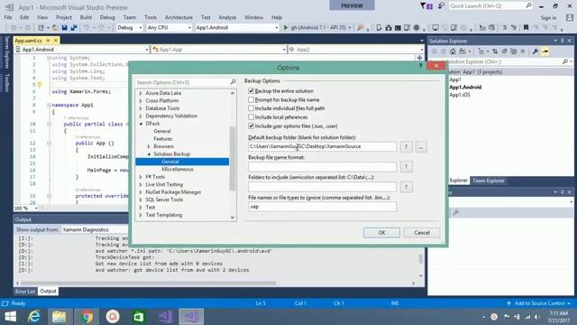Click the Solution Explorer Properties wrench icon
Viewport: 577px width, 325px height.
pos(536,51)
